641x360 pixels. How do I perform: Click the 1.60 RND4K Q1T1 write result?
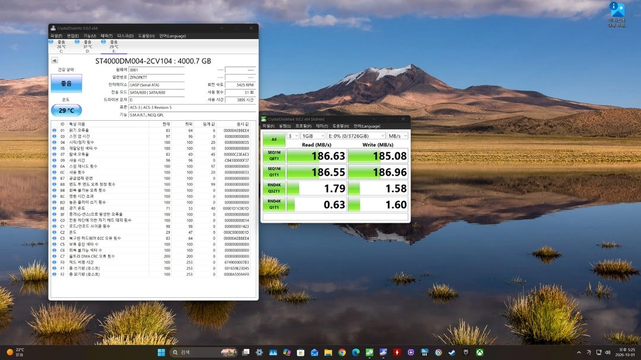(x=378, y=204)
